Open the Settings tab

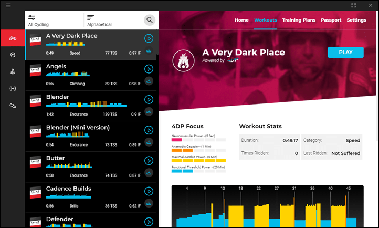(356, 20)
